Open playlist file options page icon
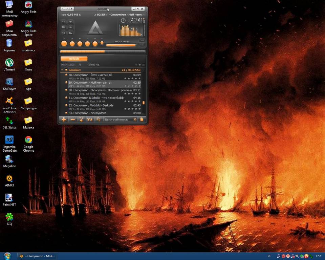The height and width of the screenshot is (260, 325). (142, 120)
